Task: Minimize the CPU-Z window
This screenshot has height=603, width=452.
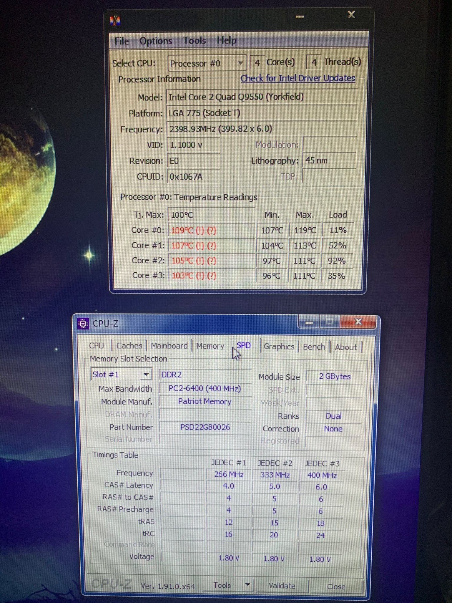Action: [x=309, y=323]
